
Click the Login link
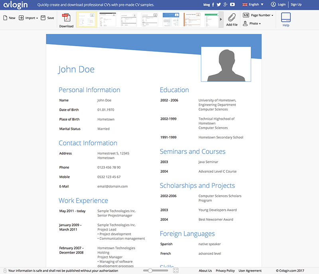point(279,5)
